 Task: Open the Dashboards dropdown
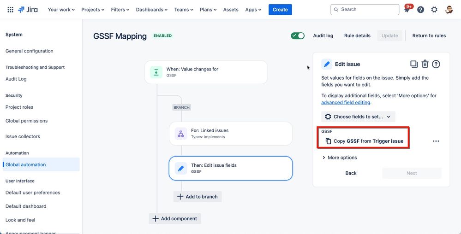point(152,10)
